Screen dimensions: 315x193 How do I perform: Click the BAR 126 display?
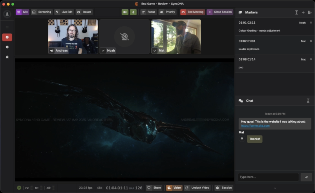136,188
